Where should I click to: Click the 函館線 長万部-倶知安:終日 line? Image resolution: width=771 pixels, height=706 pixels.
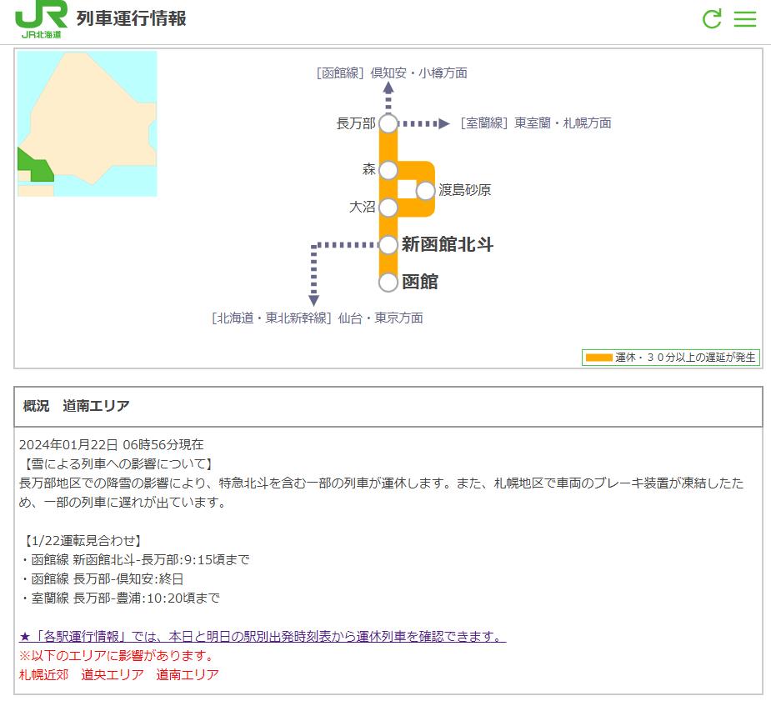point(102,578)
